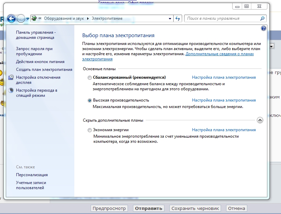Expand the arrow after "Оборудование и звук"

click(x=88, y=18)
